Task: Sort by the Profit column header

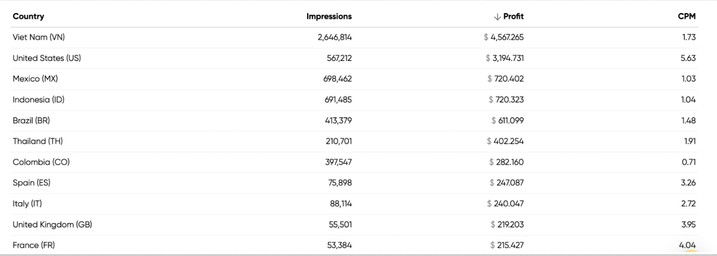Action: click(513, 17)
